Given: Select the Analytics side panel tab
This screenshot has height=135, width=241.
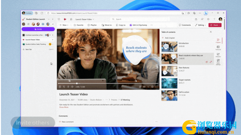Looking at the screenshot, I should coord(218,55).
